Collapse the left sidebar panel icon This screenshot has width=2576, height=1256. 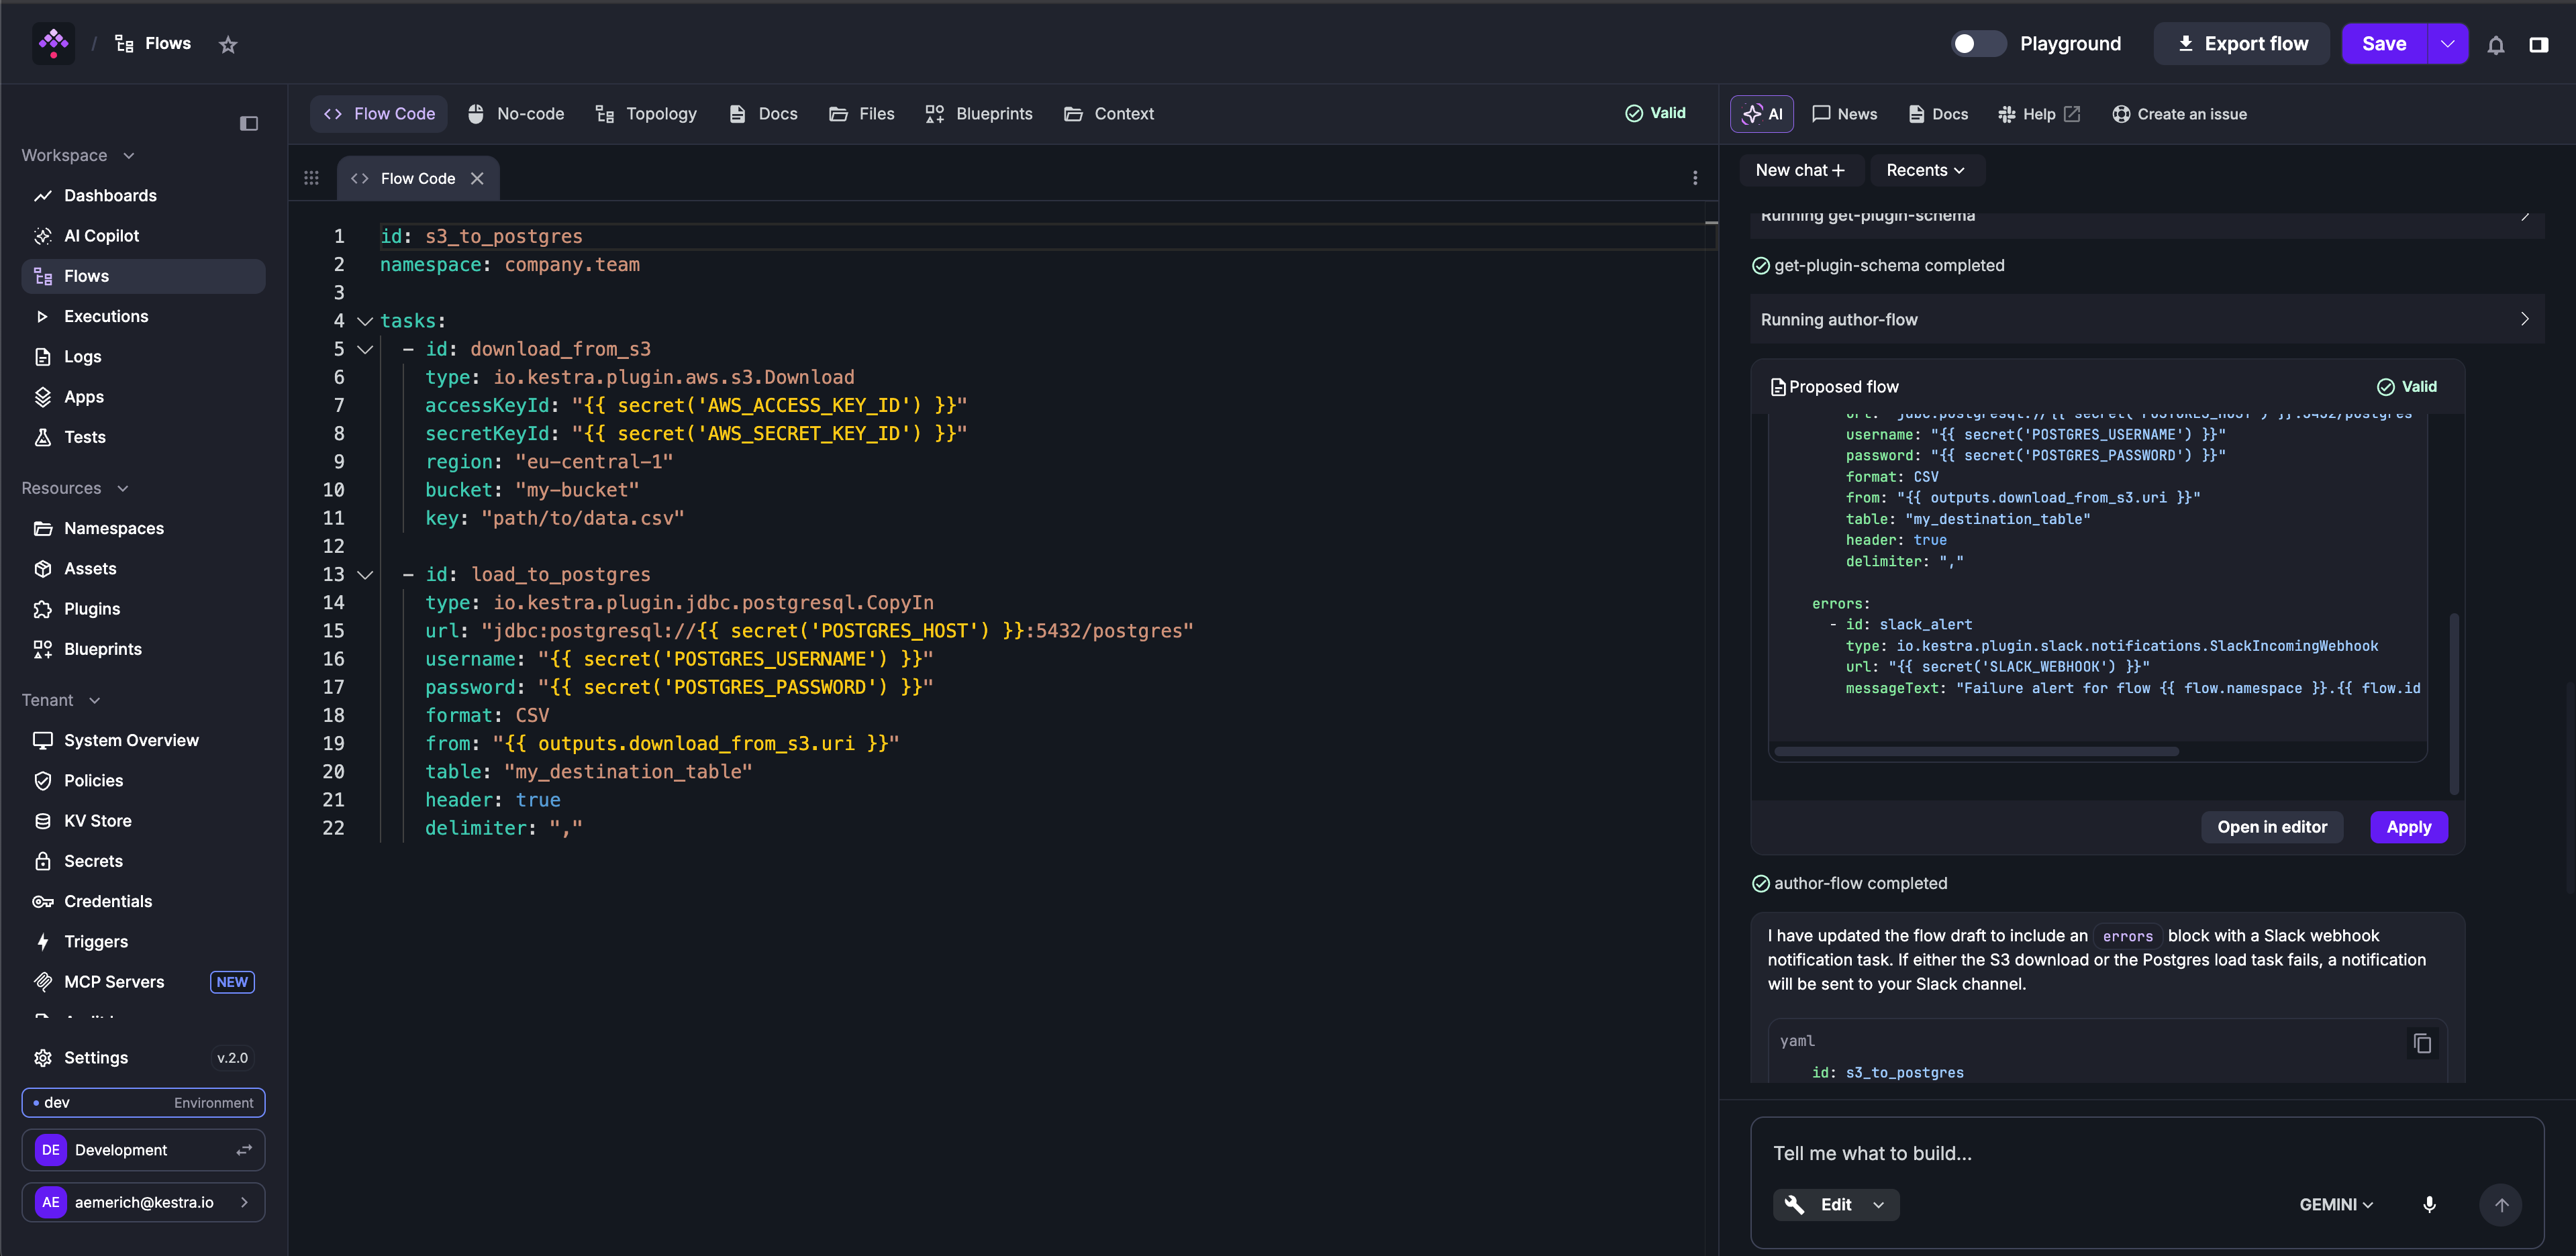pyautogui.click(x=249, y=123)
